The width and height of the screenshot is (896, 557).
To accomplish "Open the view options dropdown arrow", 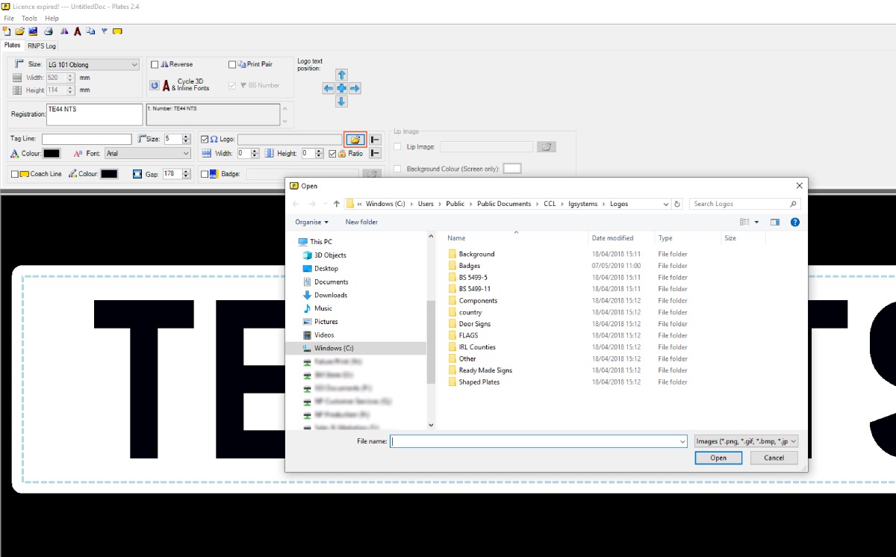I will point(756,222).
